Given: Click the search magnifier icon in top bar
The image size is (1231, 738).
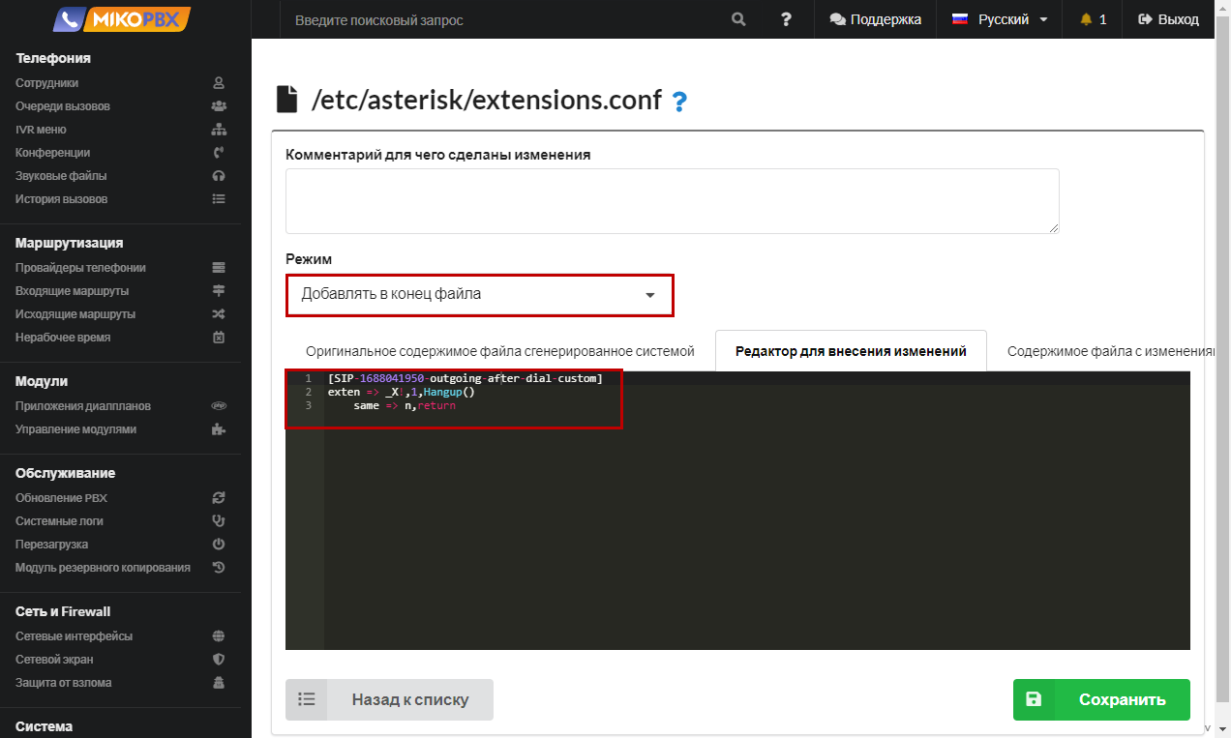Looking at the screenshot, I should (738, 19).
